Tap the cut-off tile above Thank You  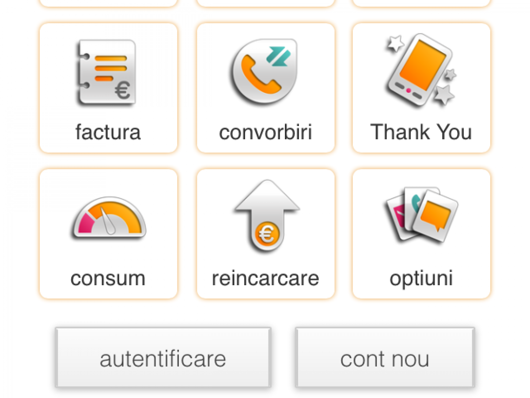click(x=421, y=3)
